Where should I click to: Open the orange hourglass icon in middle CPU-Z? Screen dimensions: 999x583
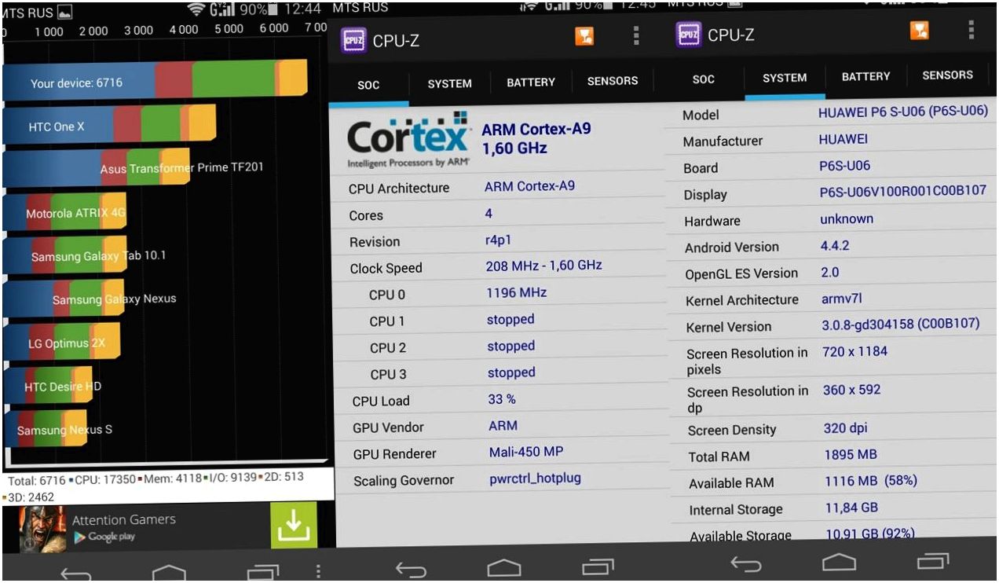coord(584,36)
